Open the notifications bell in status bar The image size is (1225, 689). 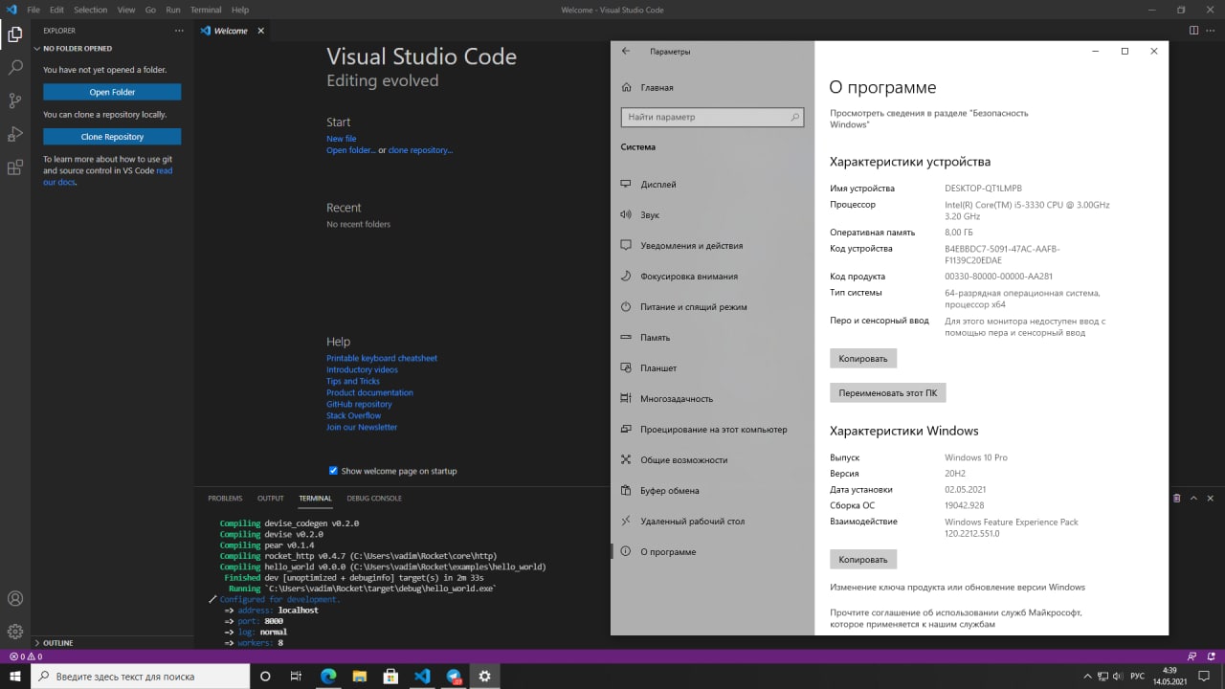1211,656
